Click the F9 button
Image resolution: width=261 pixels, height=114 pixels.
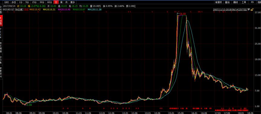(252, 2)
